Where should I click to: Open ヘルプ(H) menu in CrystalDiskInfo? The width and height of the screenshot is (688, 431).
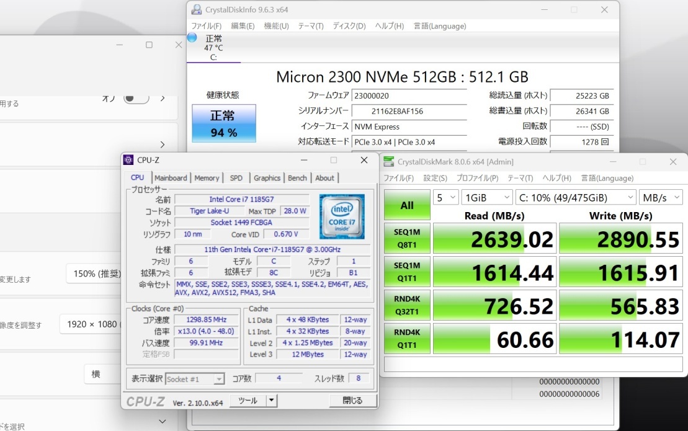point(390,26)
